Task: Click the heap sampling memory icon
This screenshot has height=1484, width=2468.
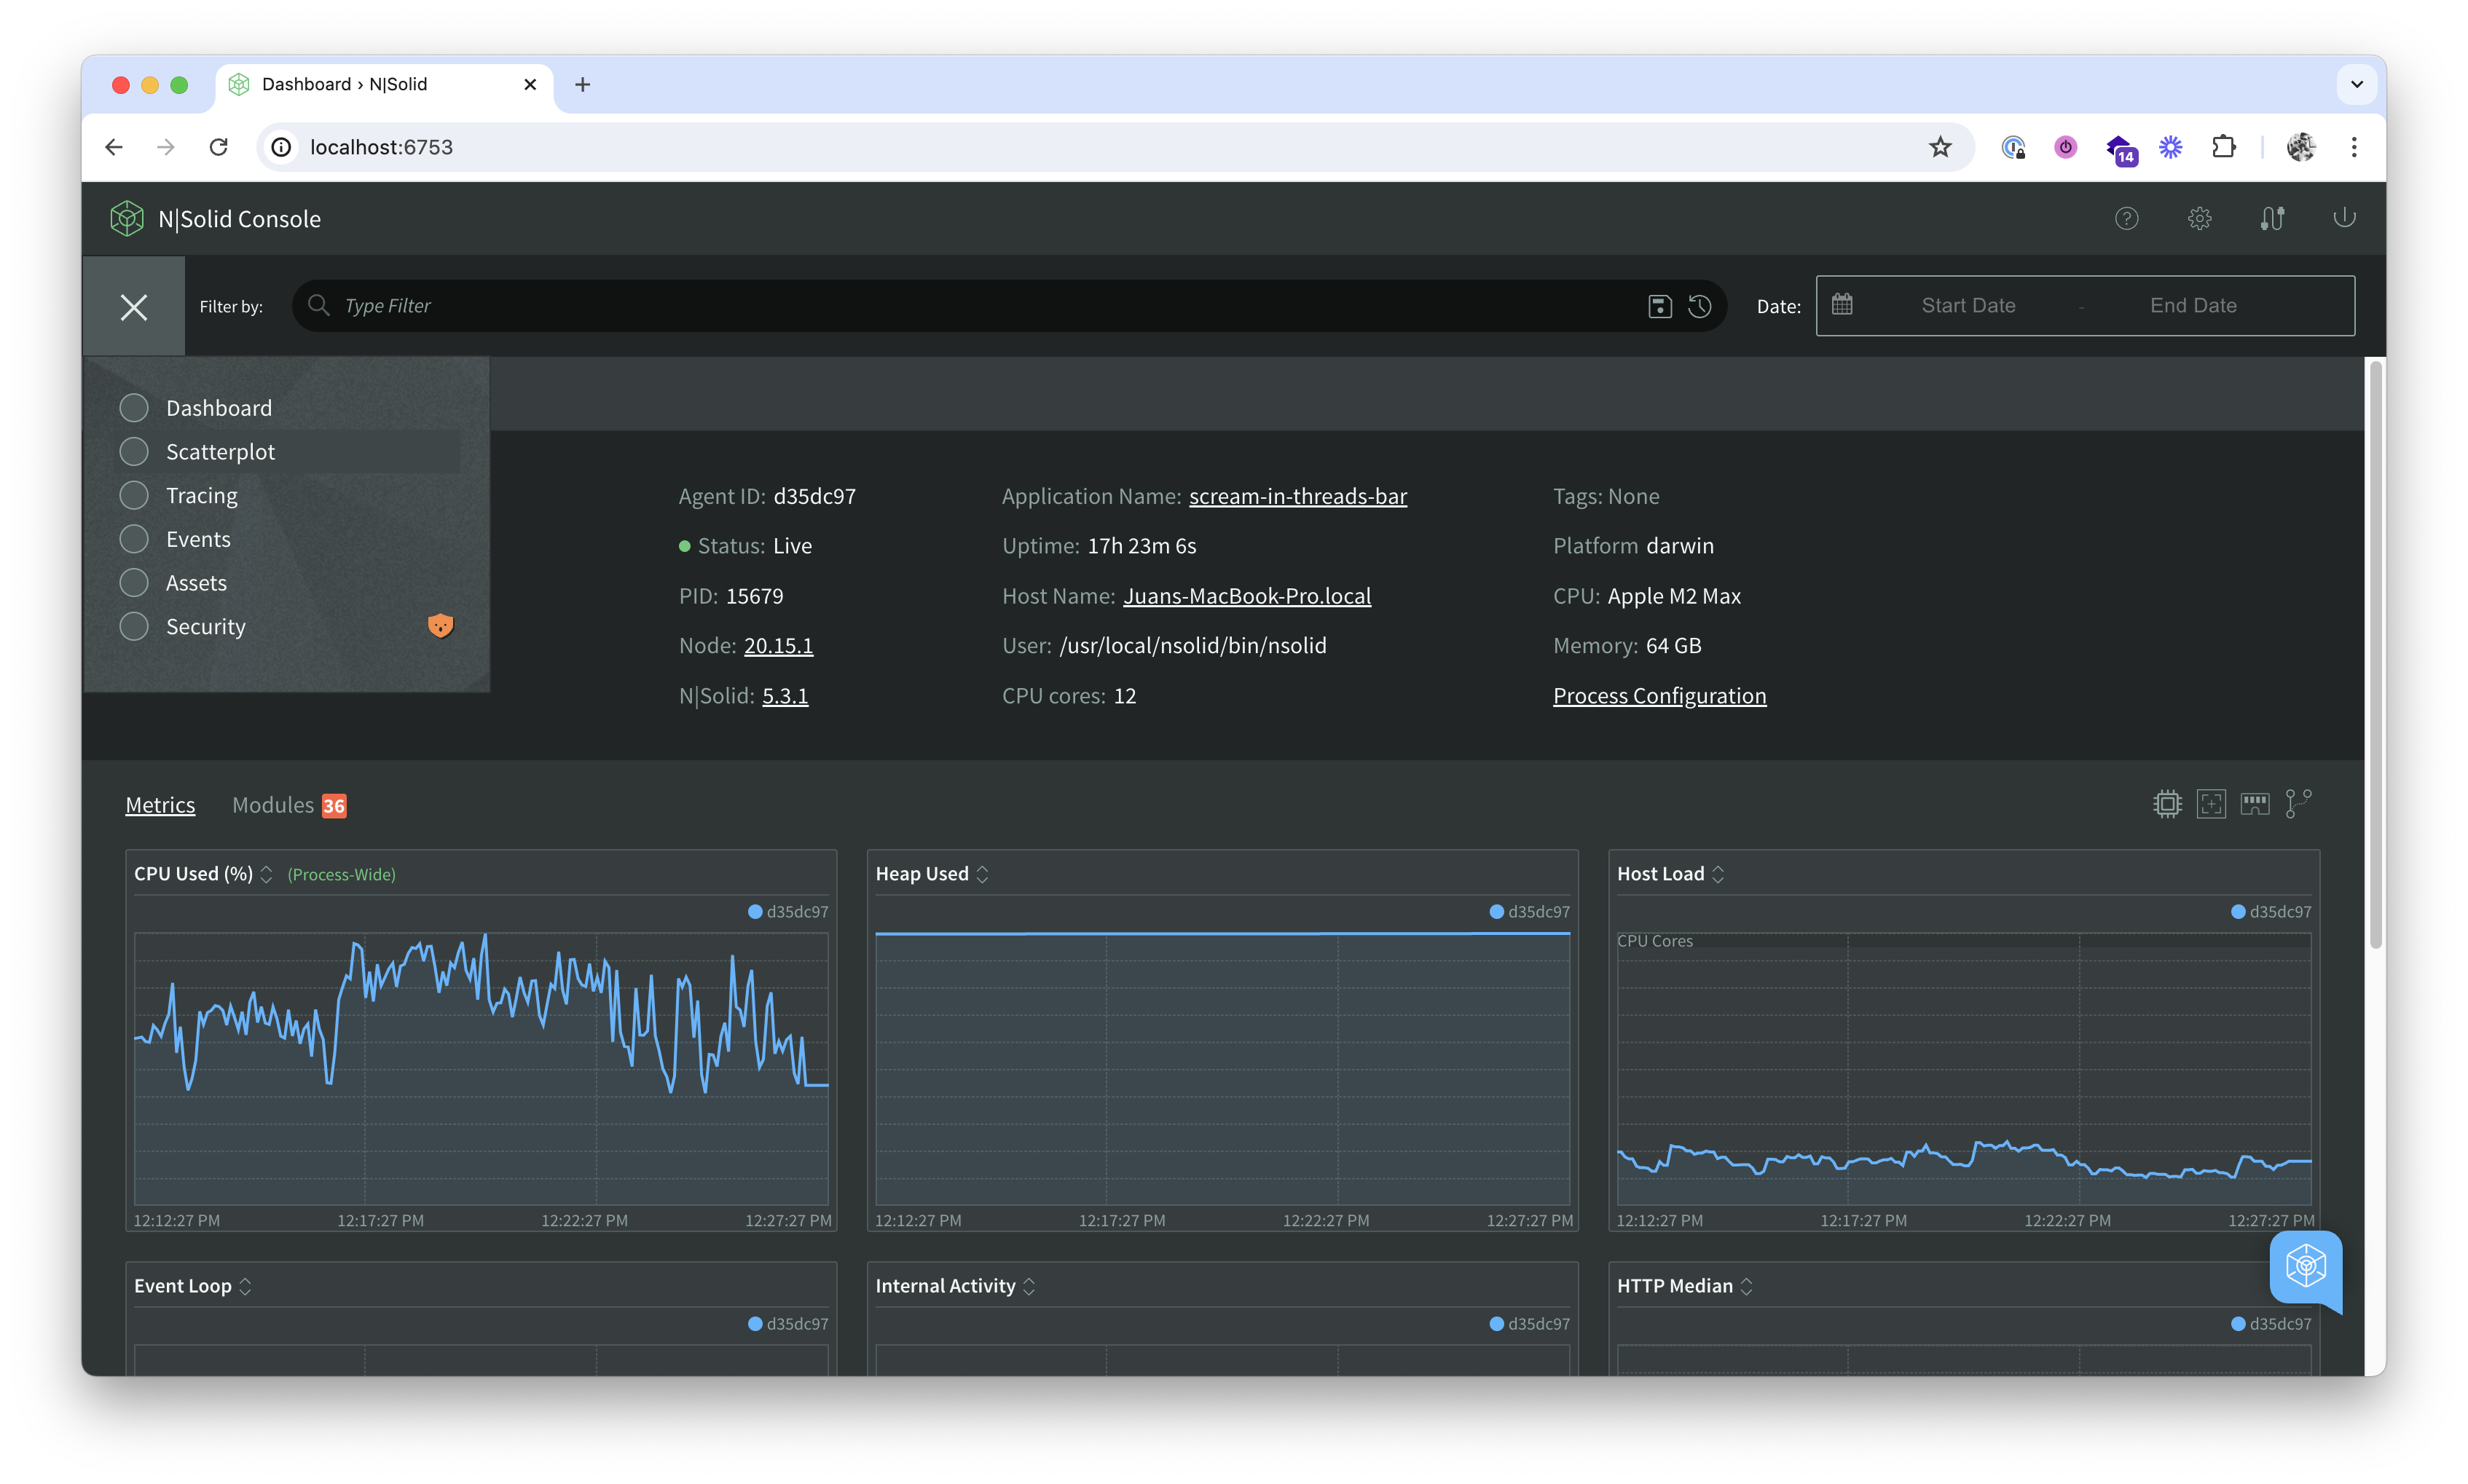Action: tap(2255, 804)
